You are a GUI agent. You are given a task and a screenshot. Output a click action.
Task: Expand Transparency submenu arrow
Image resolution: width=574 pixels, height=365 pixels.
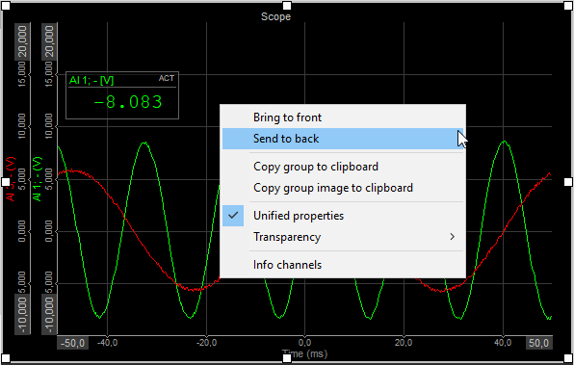click(x=453, y=237)
